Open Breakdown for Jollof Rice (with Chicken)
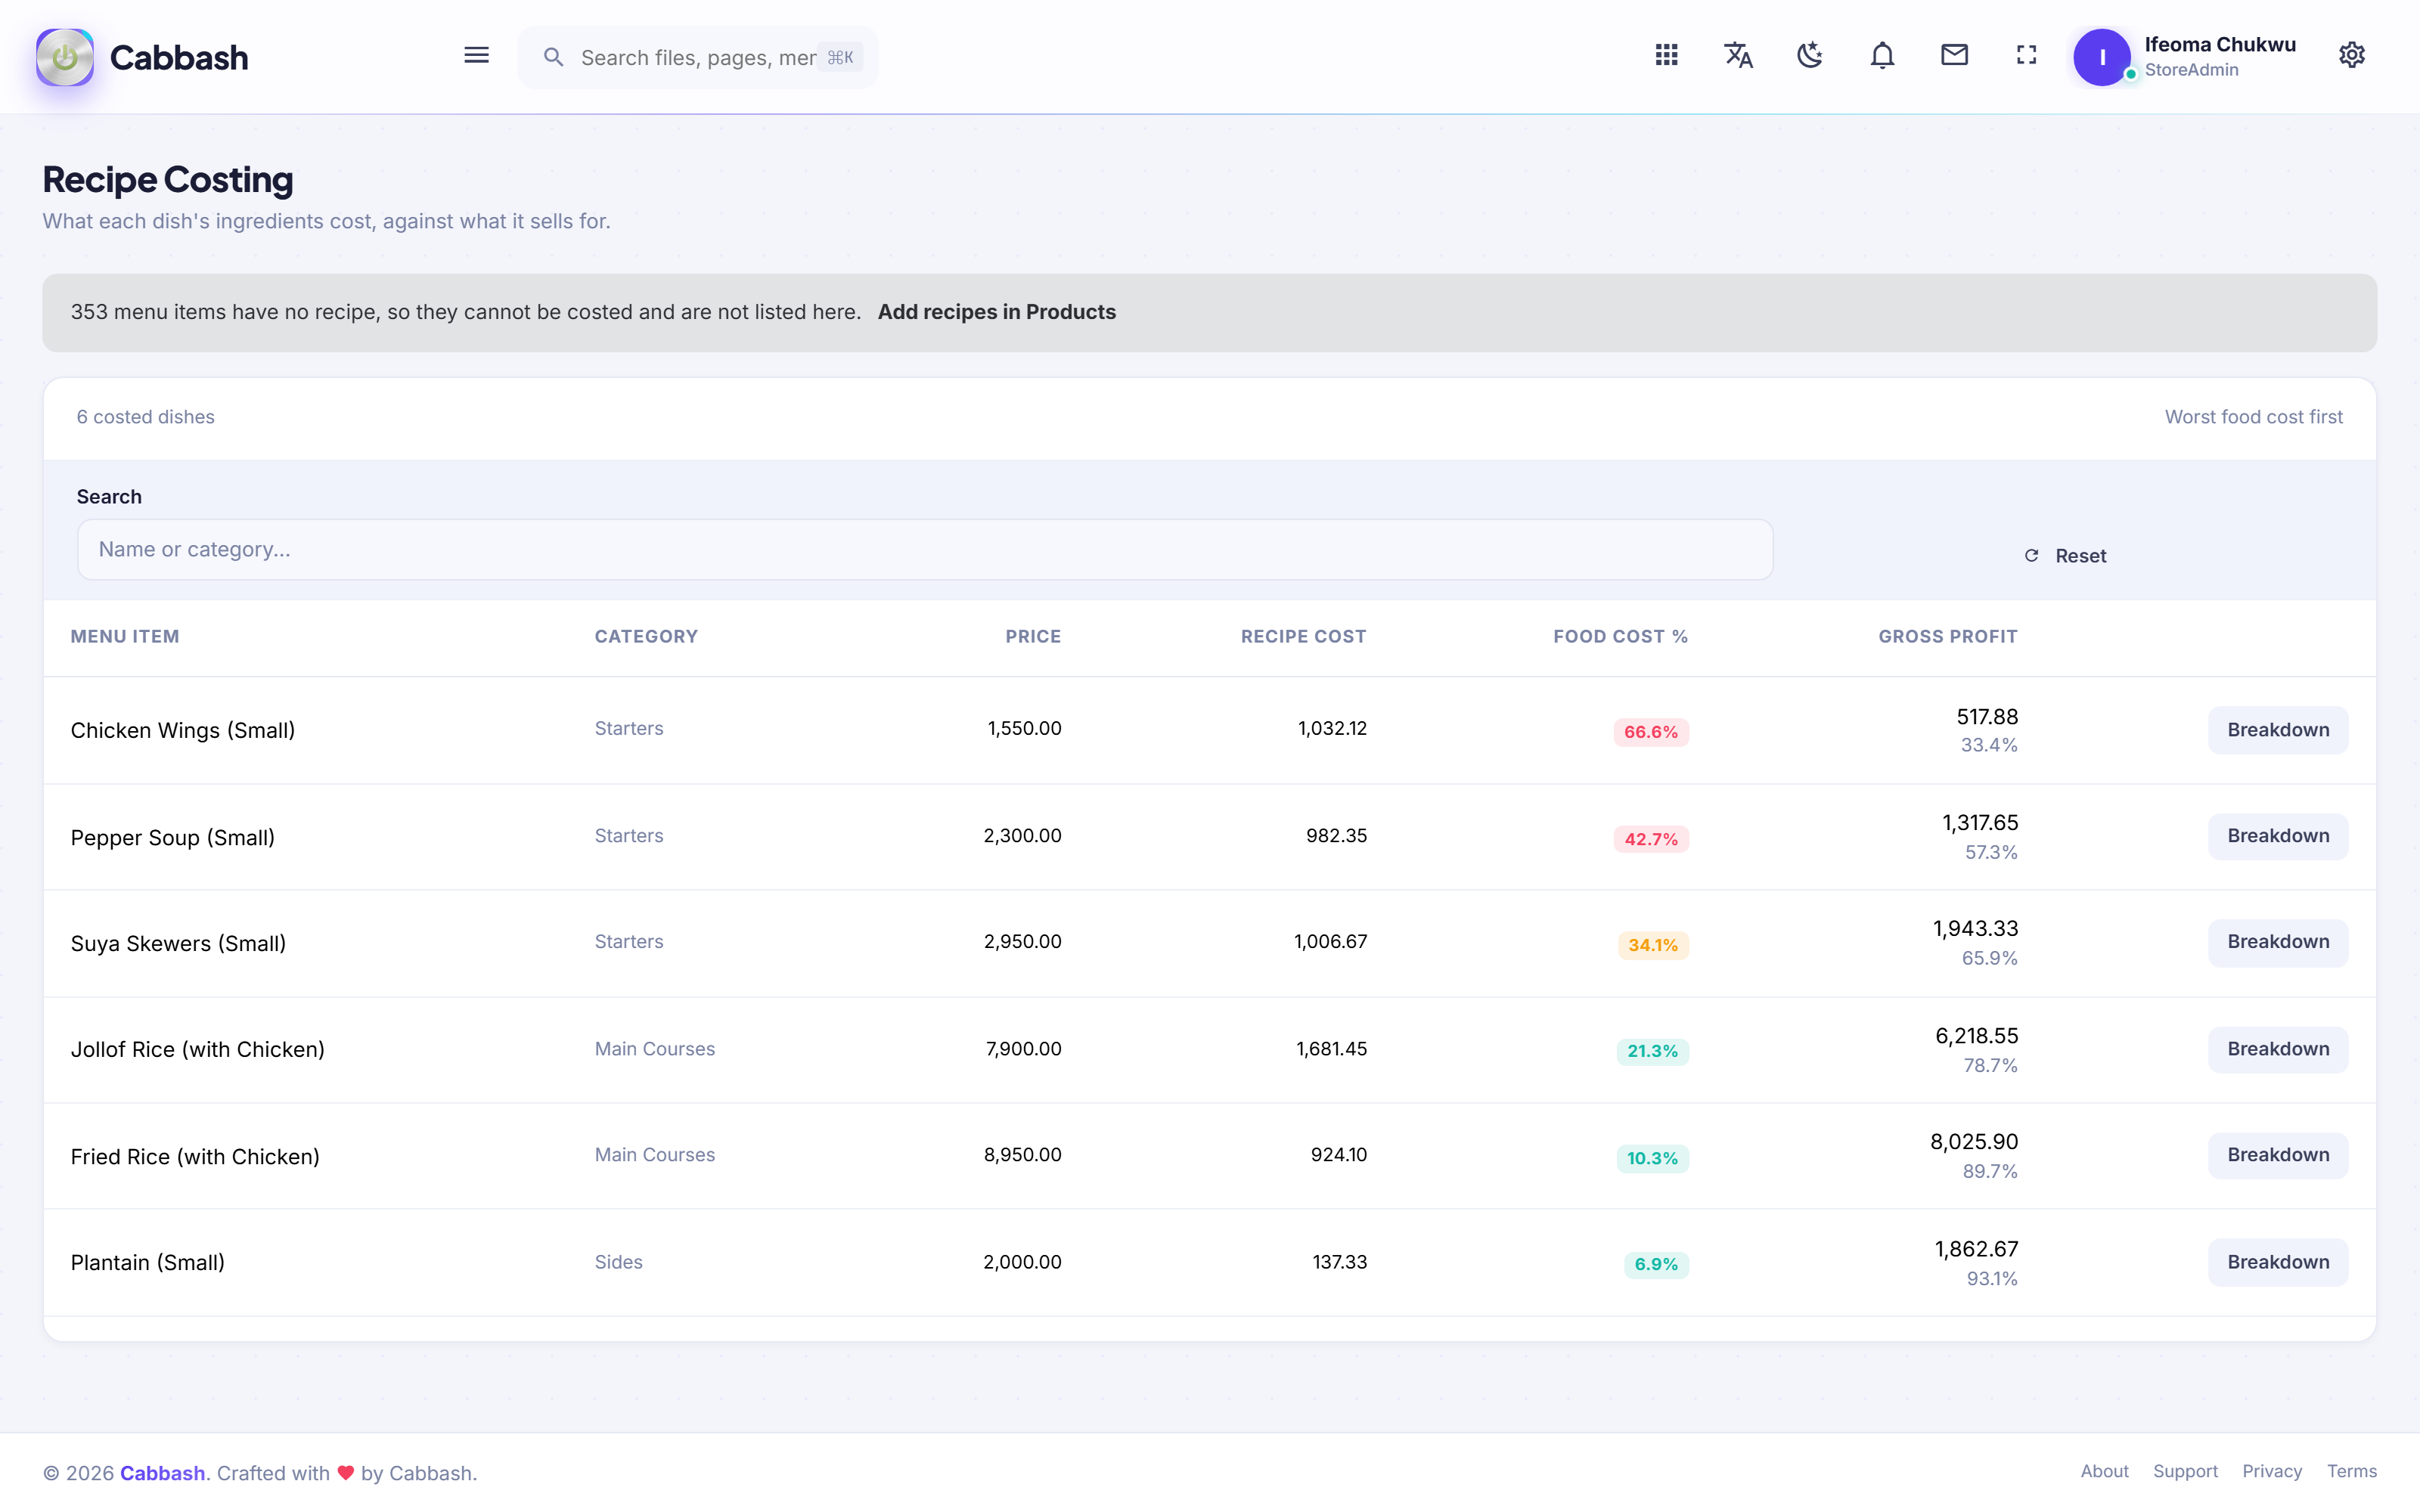2420x1512 pixels. [2277, 1049]
